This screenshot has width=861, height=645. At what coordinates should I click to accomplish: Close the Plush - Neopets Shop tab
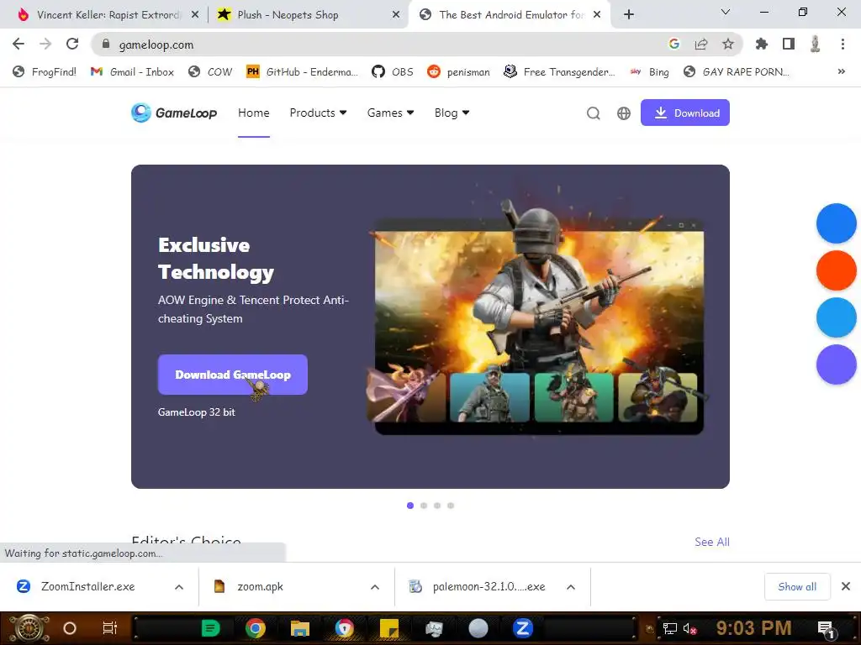pyautogui.click(x=396, y=15)
